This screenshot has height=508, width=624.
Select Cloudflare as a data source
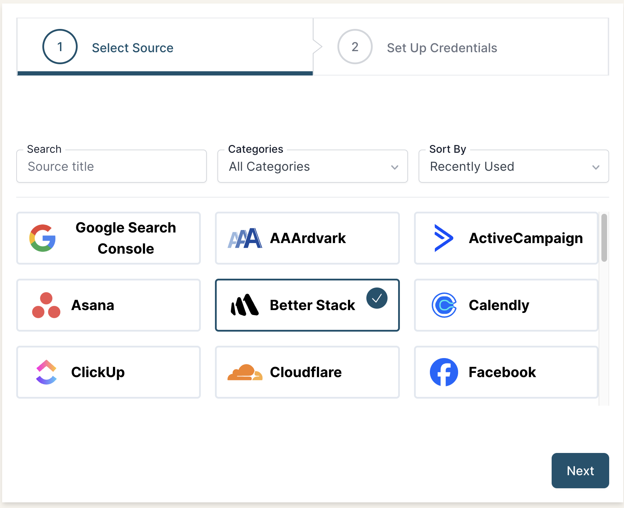coord(307,372)
